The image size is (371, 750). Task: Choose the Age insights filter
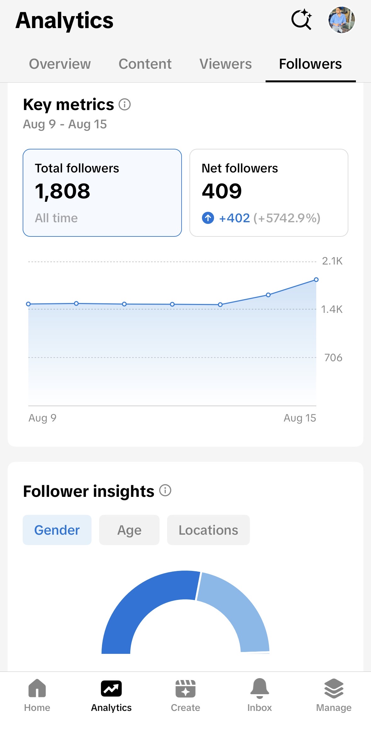(x=129, y=530)
